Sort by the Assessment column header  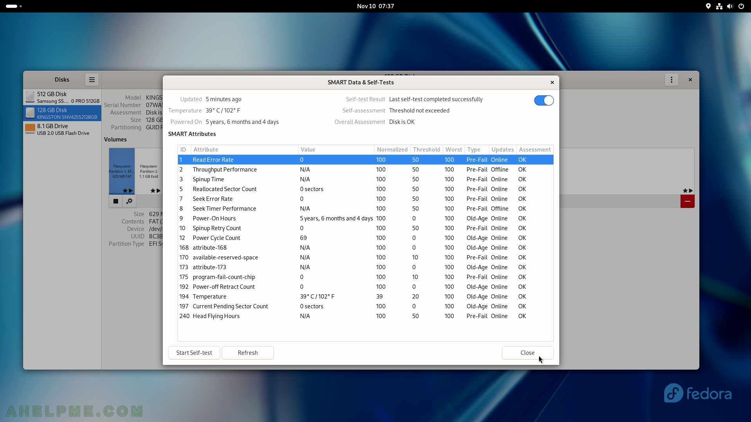coord(535,150)
